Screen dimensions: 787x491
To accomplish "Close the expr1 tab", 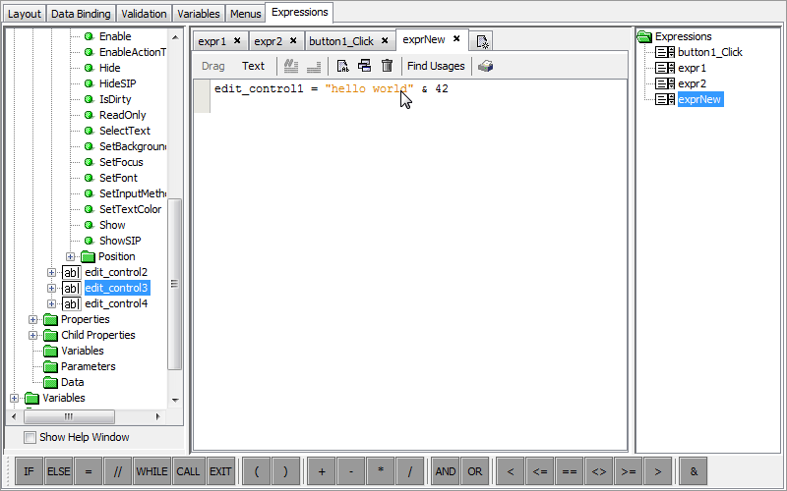I will coord(236,40).
